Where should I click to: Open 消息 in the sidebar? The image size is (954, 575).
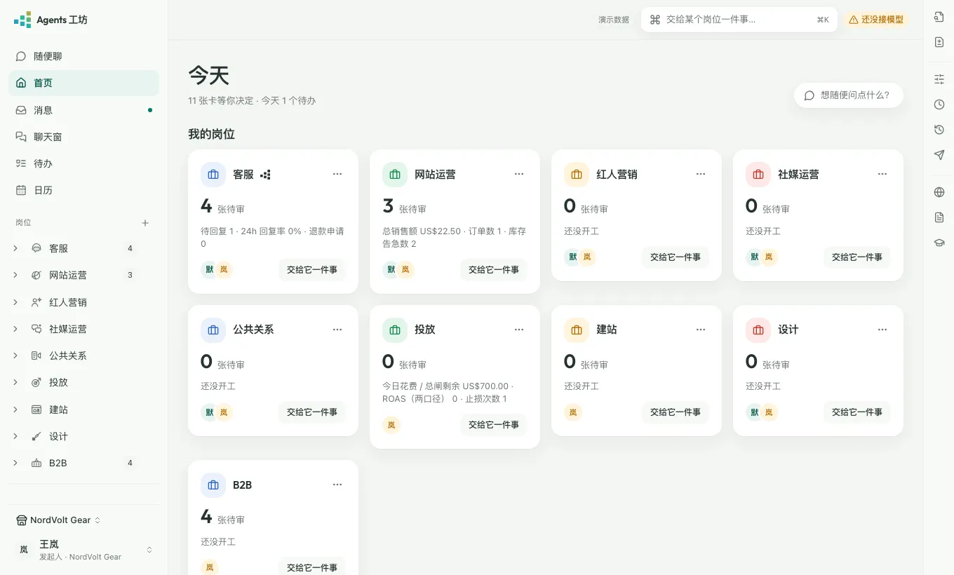tap(84, 110)
